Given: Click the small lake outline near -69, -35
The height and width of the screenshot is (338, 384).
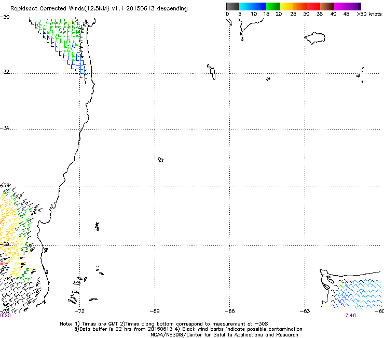Looking at the screenshot, I should pyautogui.click(x=161, y=160).
